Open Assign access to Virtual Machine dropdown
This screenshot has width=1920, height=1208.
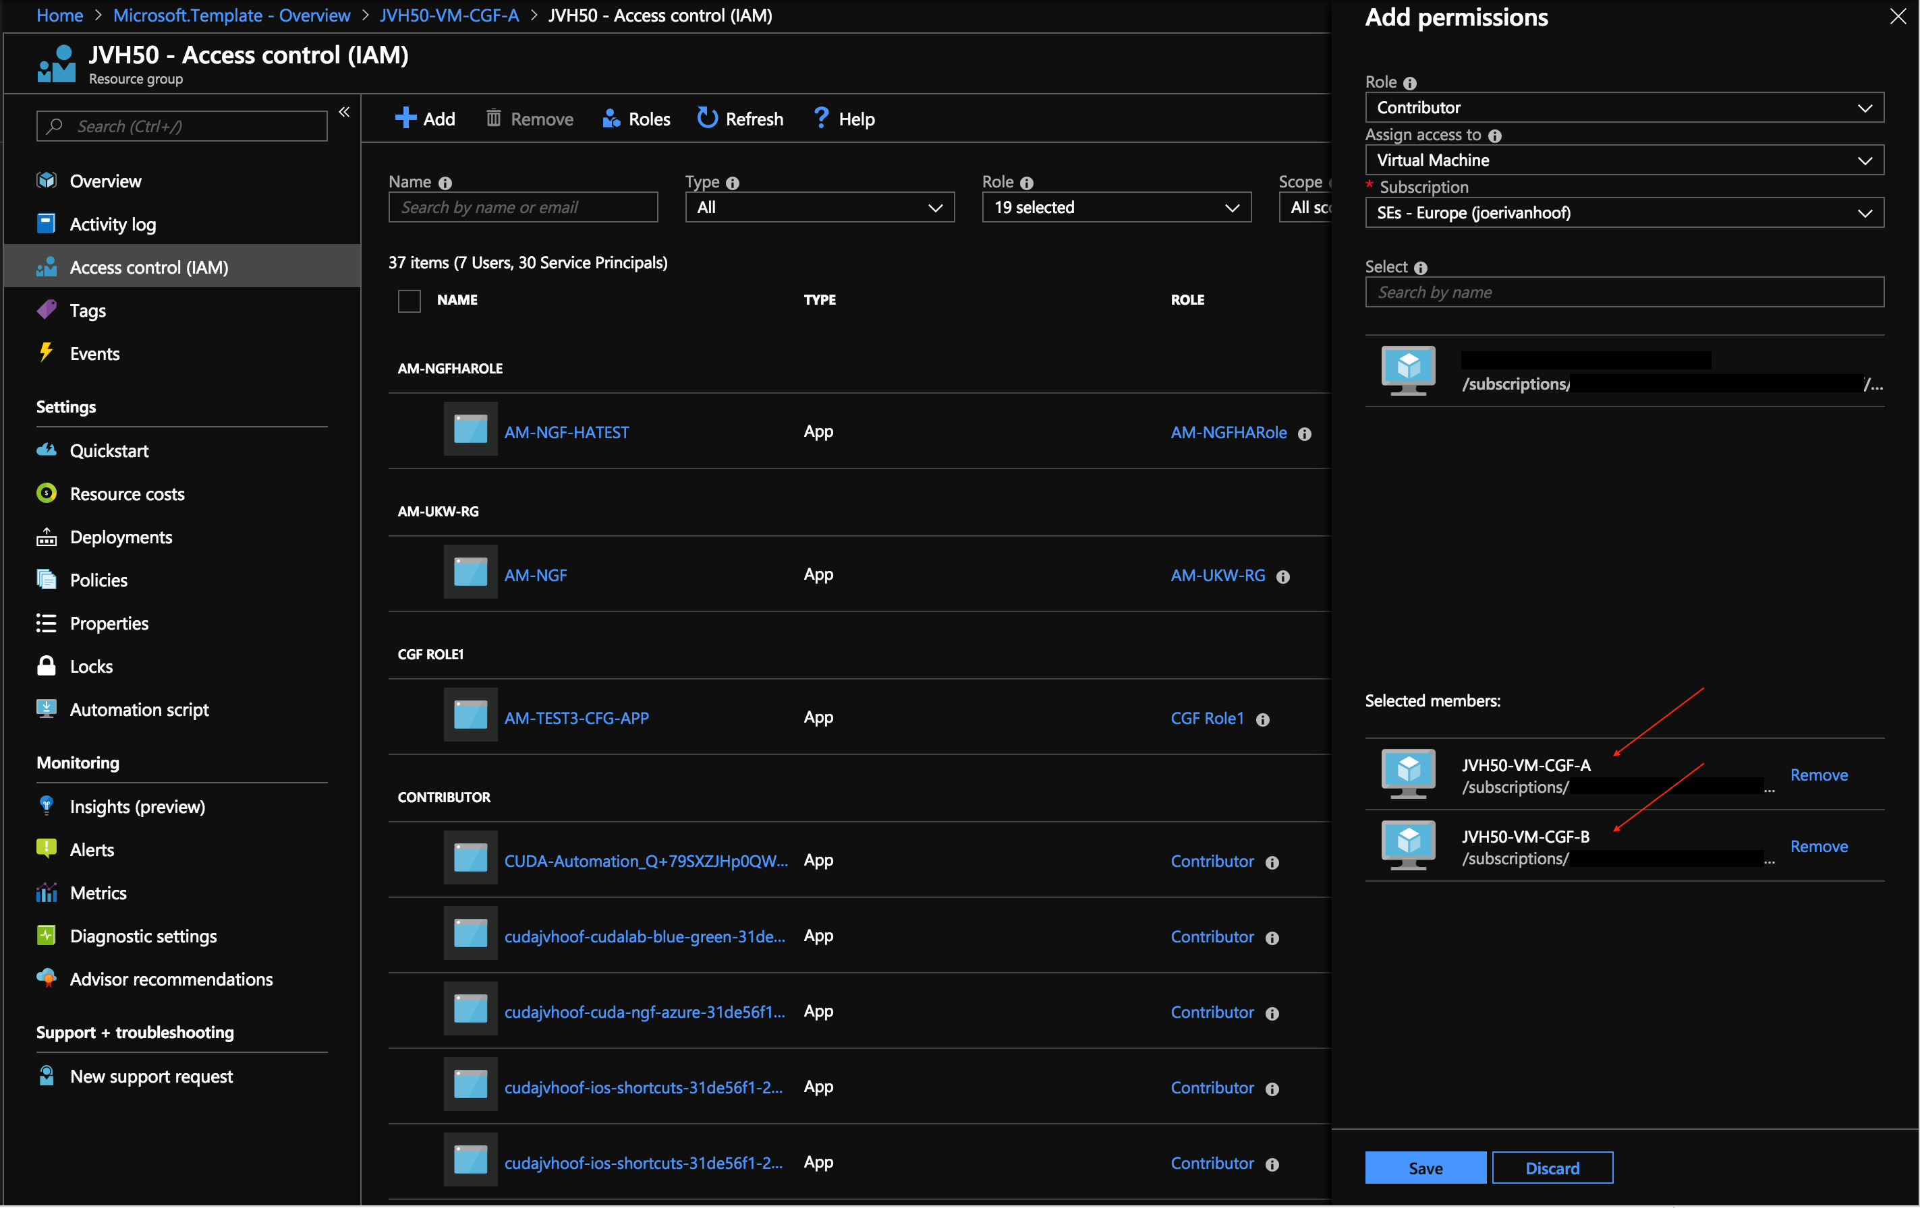(x=1625, y=160)
